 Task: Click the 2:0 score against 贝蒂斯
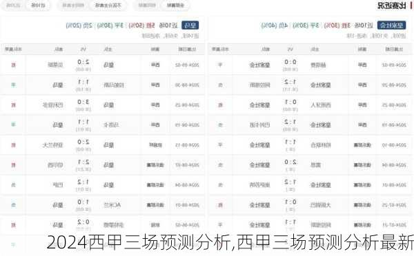(83, 62)
